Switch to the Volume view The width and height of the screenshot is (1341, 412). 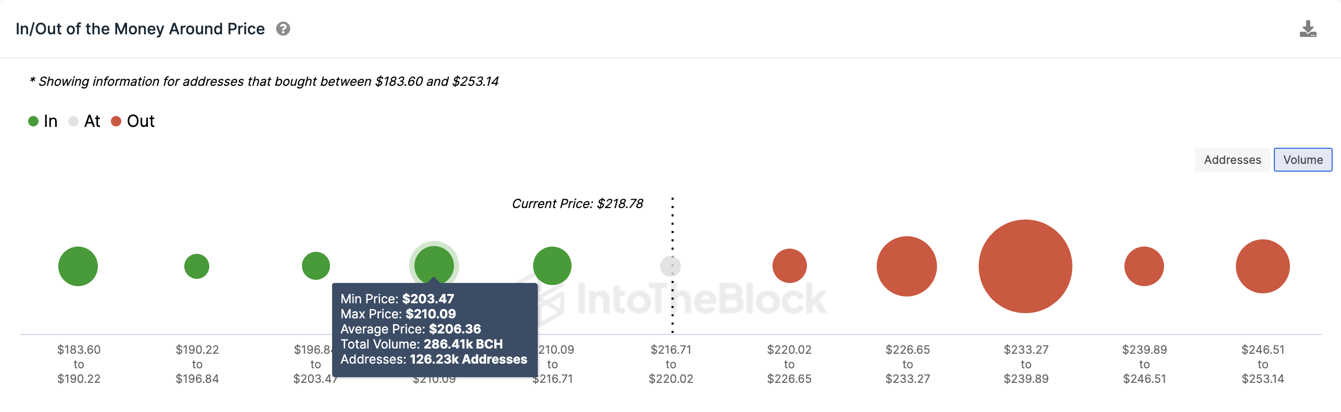(1303, 160)
